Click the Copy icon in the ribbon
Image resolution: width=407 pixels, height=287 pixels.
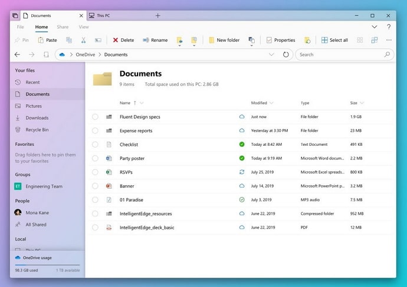69,40
